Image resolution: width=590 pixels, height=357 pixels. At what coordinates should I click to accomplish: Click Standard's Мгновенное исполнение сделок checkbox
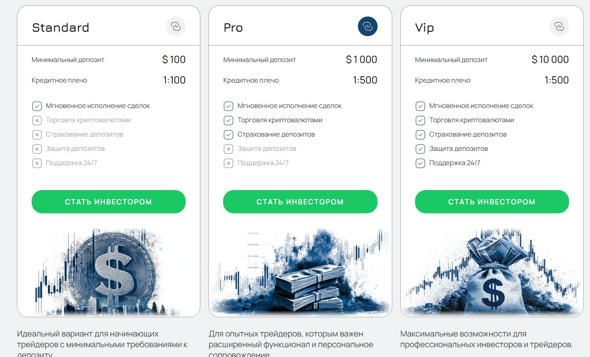tap(37, 106)
